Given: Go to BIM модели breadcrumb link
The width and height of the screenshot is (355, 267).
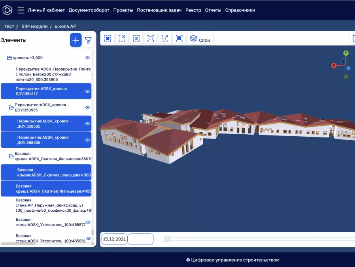Looking at the screenshot, I should pyautogui.click(x=34, y=26).
